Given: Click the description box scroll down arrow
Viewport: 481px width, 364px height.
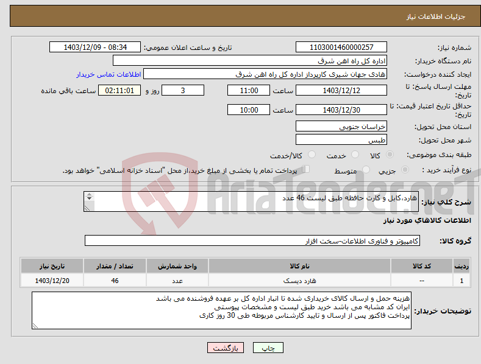Looking at the screenshot, I should click(89, 198).
